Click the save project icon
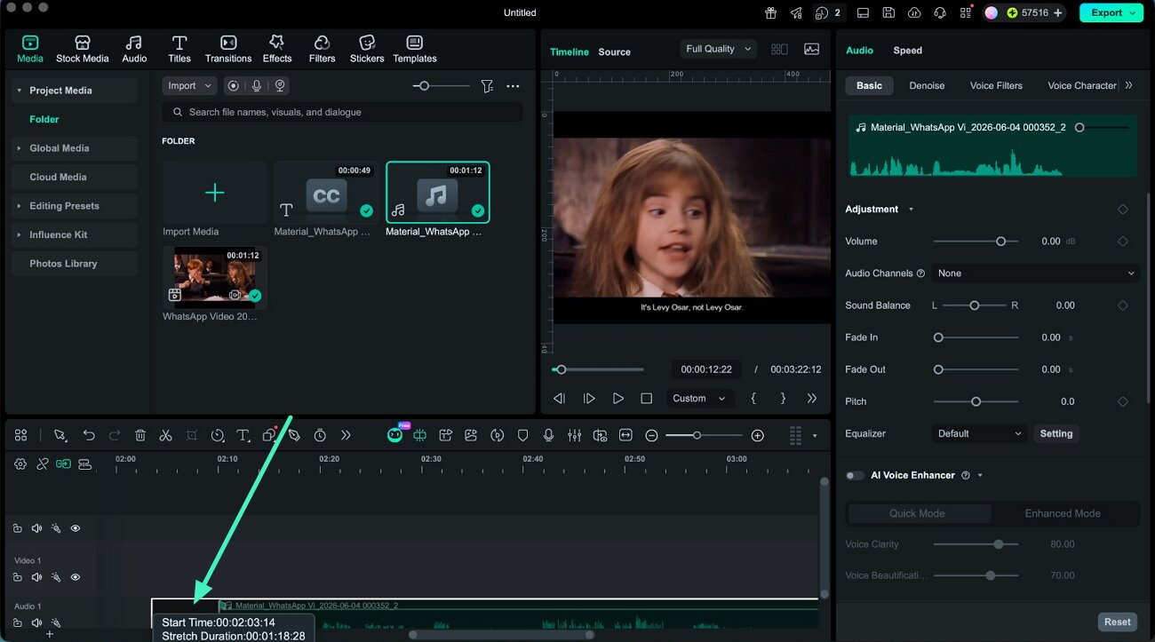The height and width of the screenshot is (642, 1155). click(888, 12)
